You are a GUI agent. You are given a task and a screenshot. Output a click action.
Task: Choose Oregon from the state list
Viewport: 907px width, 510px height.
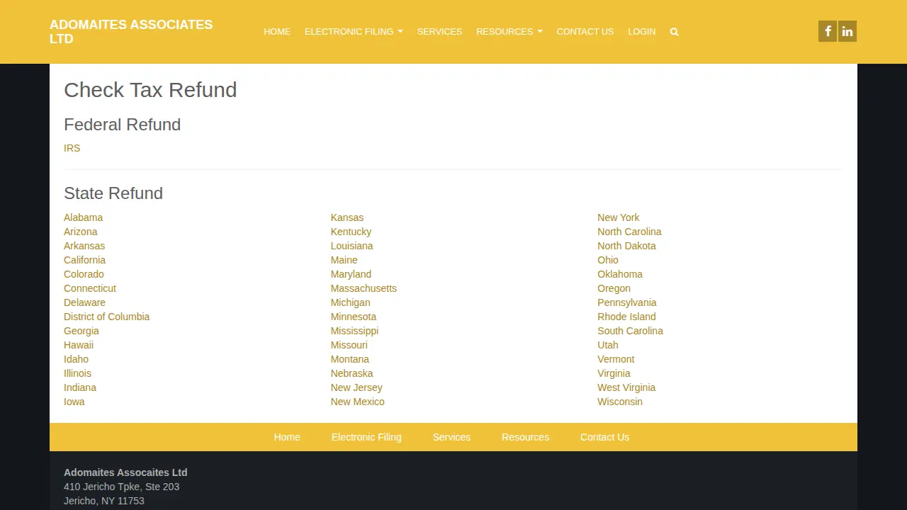click(614, 288)
